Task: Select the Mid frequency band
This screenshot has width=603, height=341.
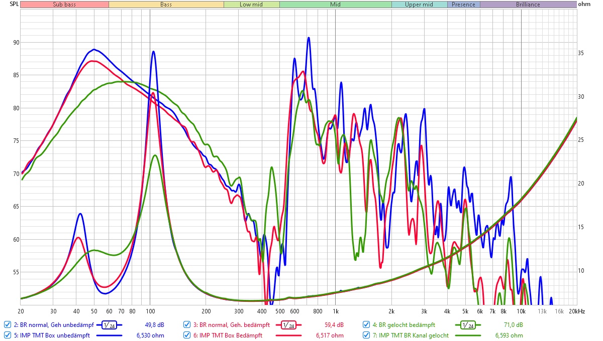Action: [x=335, y=5]
